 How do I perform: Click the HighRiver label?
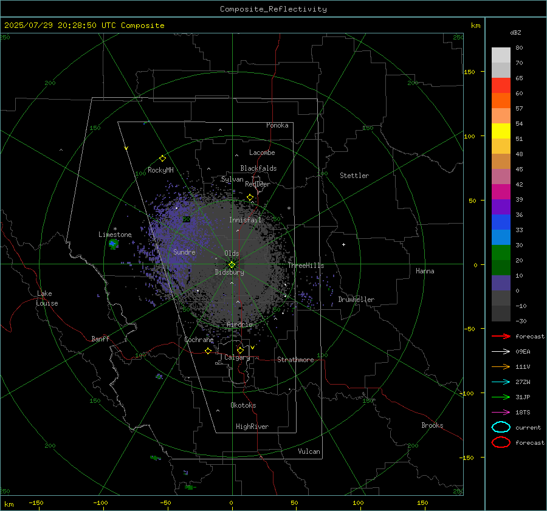point(252,427)
